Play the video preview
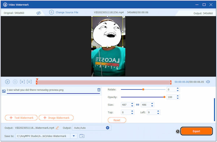Screen dimensions: 217x142 (7, 82)
